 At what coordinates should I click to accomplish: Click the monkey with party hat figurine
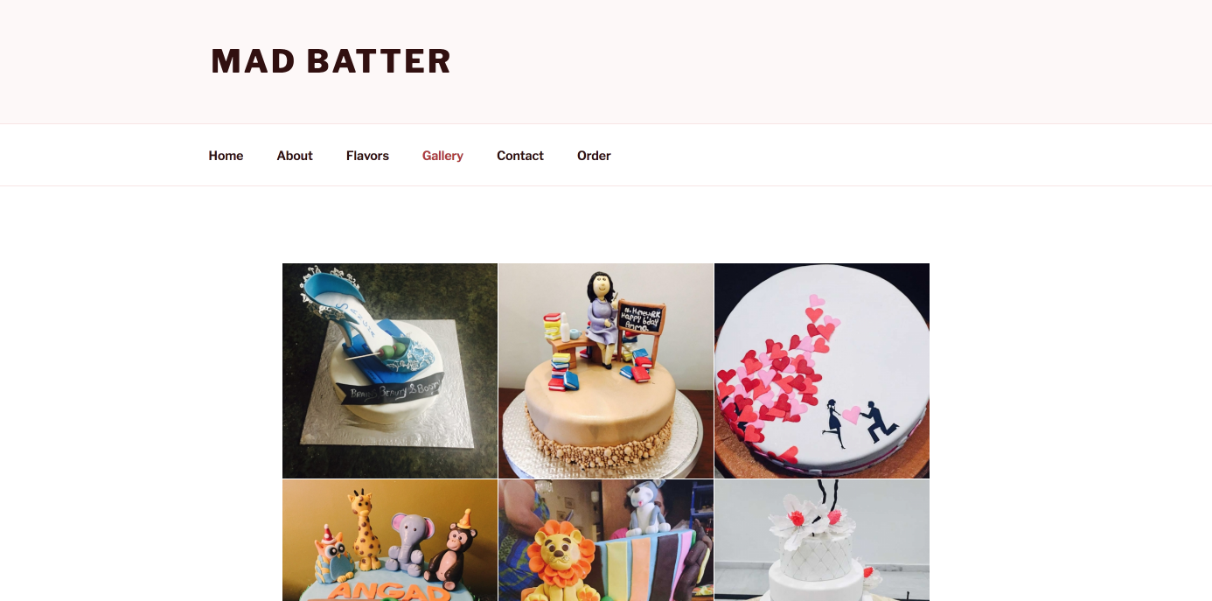pos(452,547)
